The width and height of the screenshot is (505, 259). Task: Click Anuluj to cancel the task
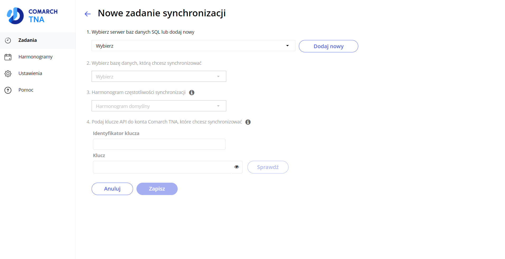click(112, 189)
